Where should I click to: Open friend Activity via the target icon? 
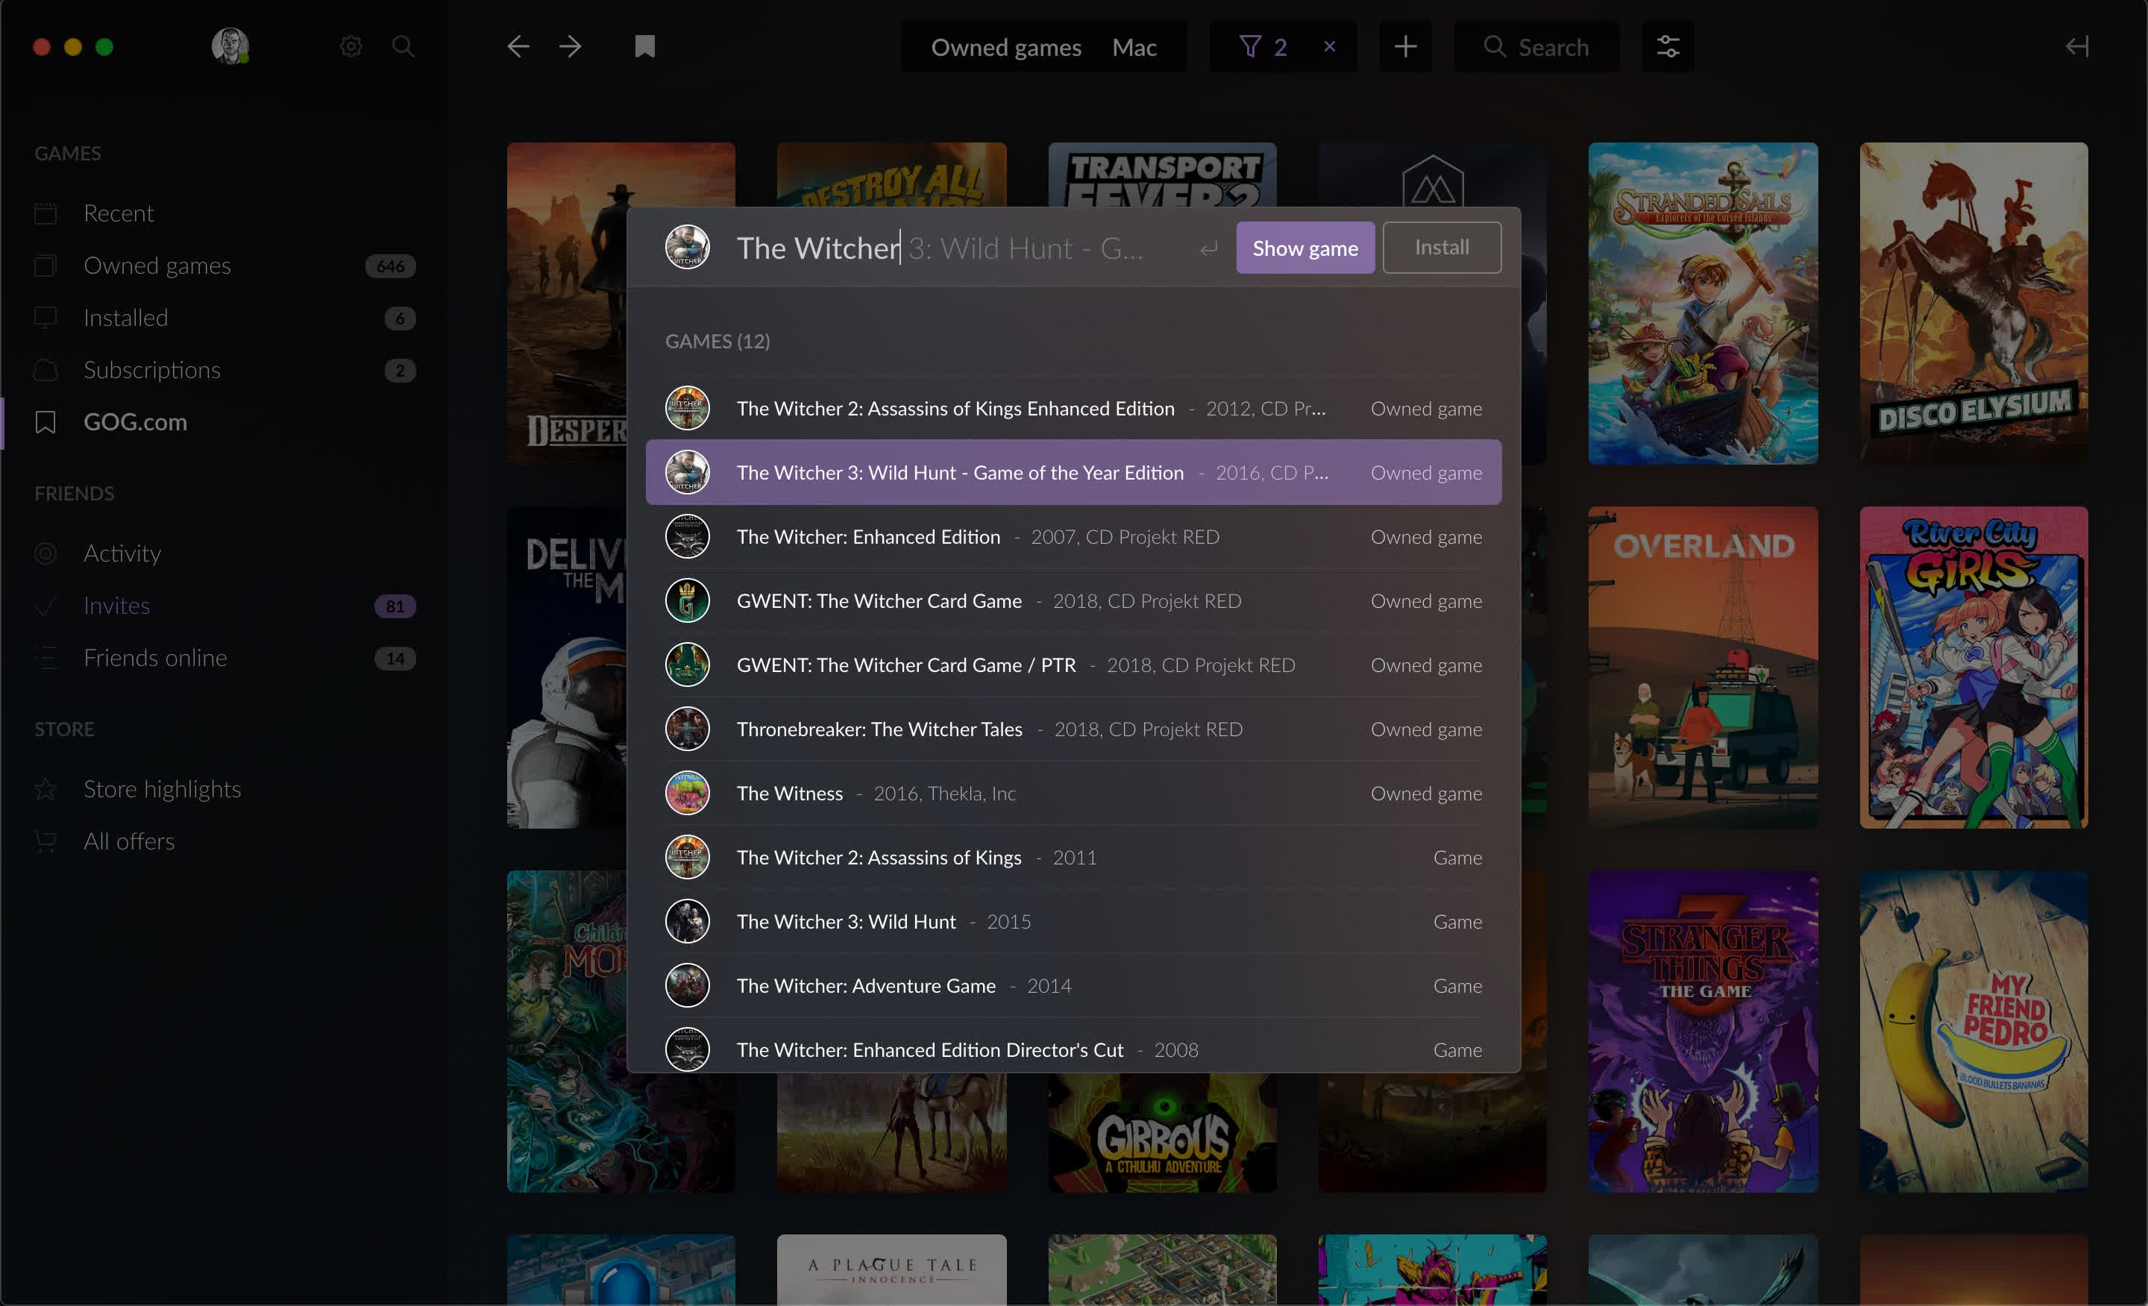coord(46,553)
